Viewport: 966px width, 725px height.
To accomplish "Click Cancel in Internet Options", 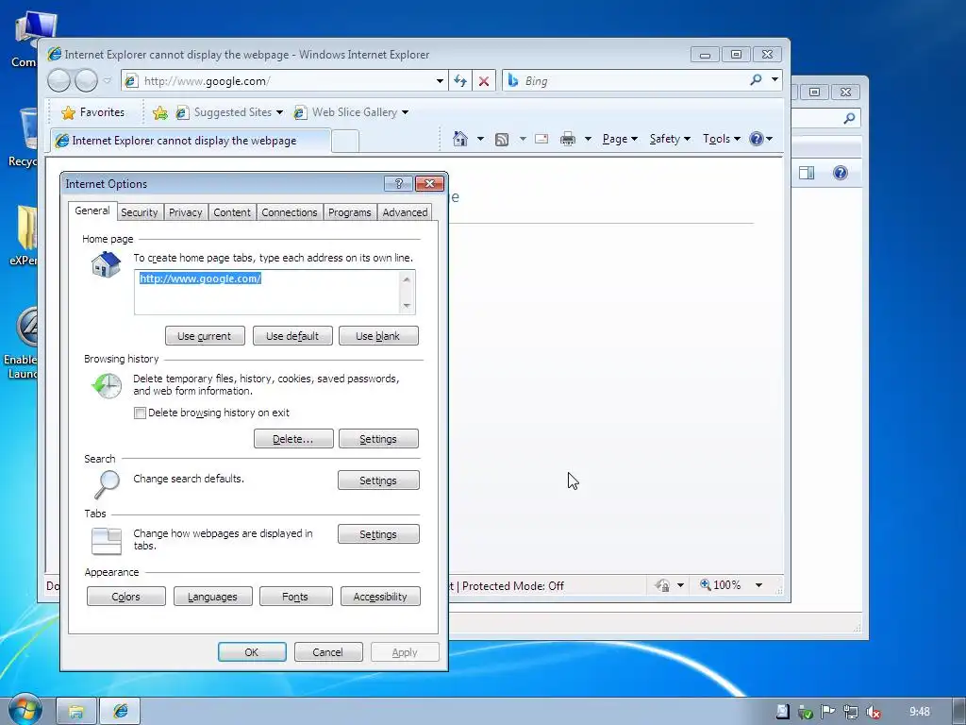I will click(x=327, y=651).
